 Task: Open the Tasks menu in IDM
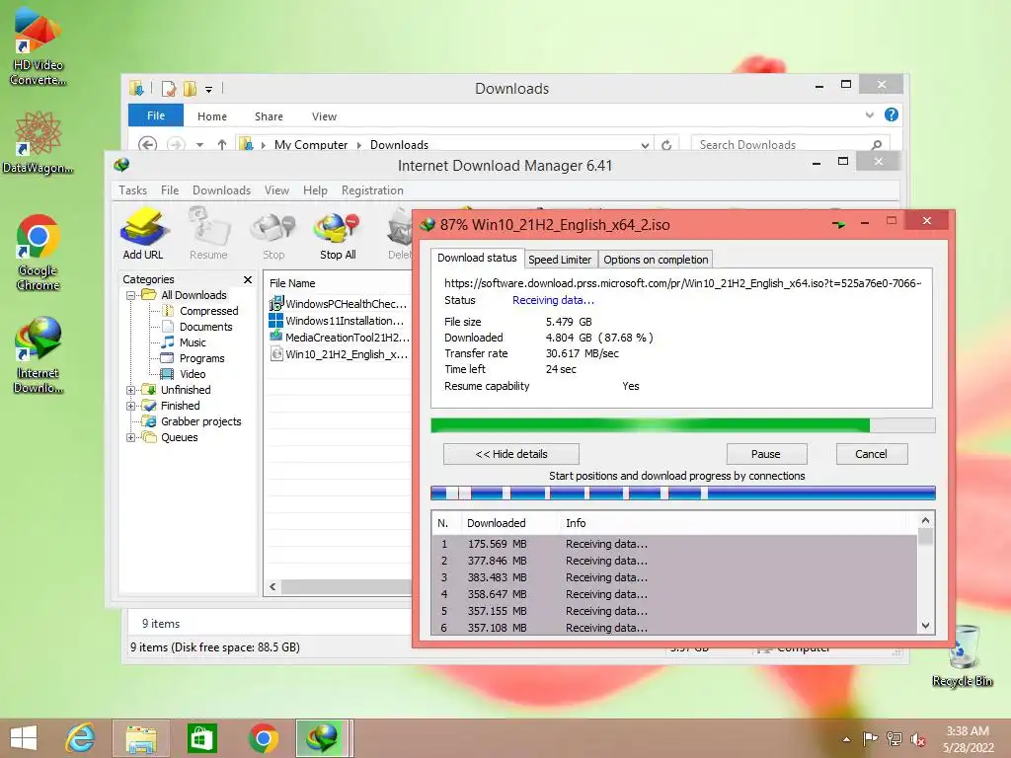coord(133,190)
